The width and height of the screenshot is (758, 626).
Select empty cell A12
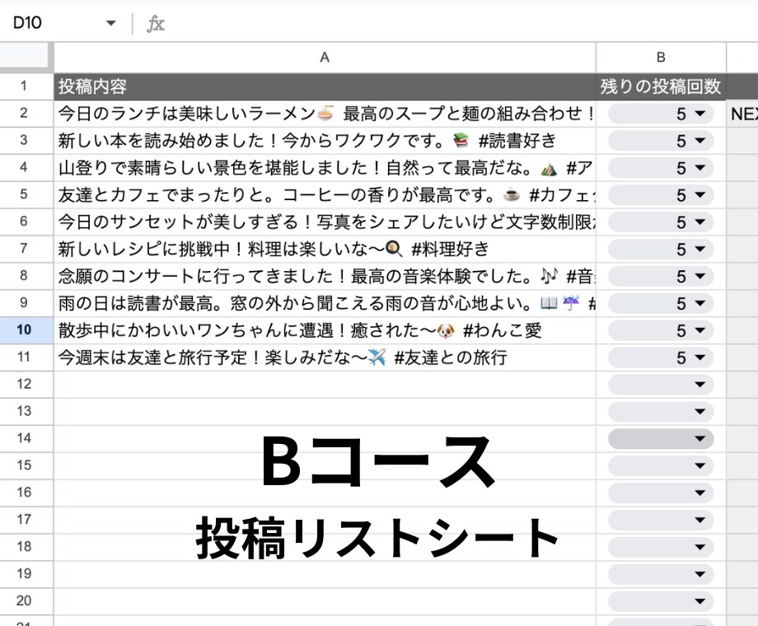325,385
